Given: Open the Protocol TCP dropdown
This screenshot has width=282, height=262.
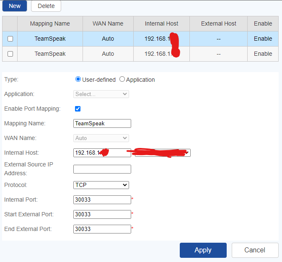Looking at the screenshot, I should (x=101, y=185).
